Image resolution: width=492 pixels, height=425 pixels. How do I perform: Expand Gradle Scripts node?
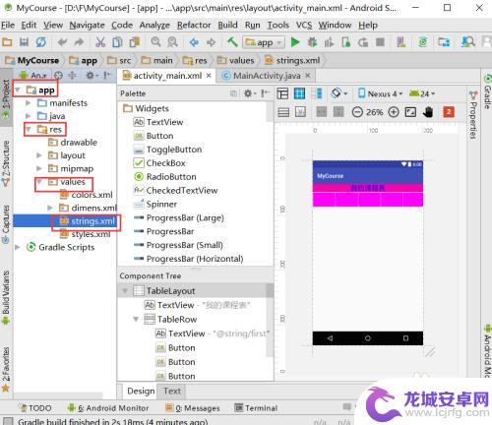[18, 247]
